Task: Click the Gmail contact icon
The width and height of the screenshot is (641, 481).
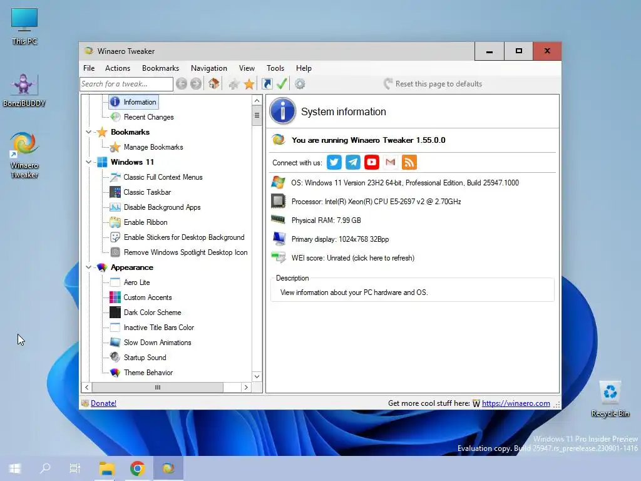Action: 391,162
